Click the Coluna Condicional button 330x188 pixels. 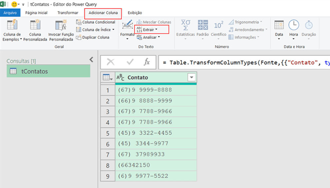point(96,22)
